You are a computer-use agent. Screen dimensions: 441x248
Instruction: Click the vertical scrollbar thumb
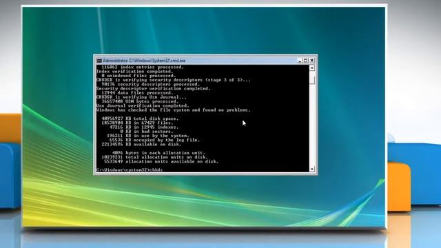click(312, 80)
